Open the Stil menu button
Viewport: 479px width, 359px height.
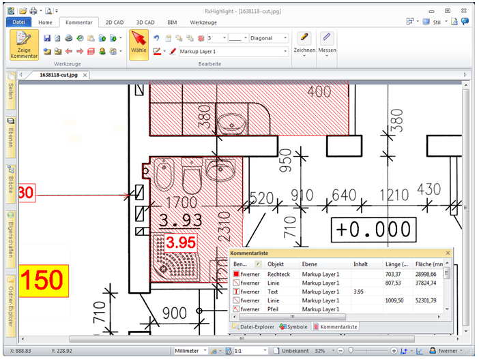436,22
